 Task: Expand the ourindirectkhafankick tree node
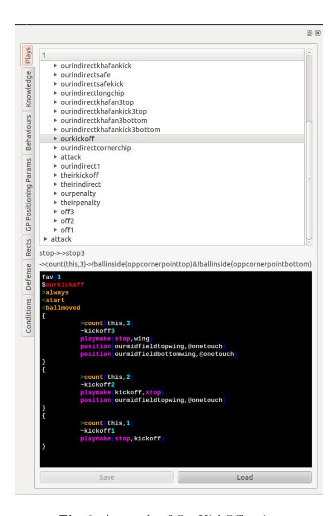pos(55,66)
